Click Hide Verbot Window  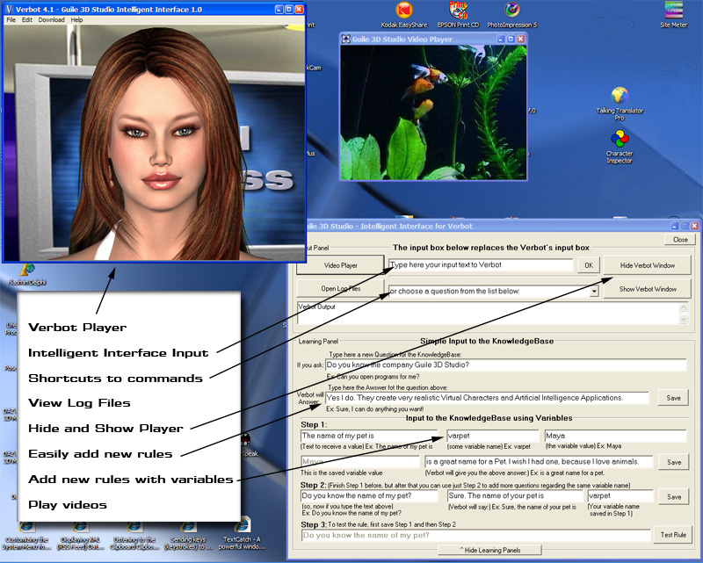[648, 265]
